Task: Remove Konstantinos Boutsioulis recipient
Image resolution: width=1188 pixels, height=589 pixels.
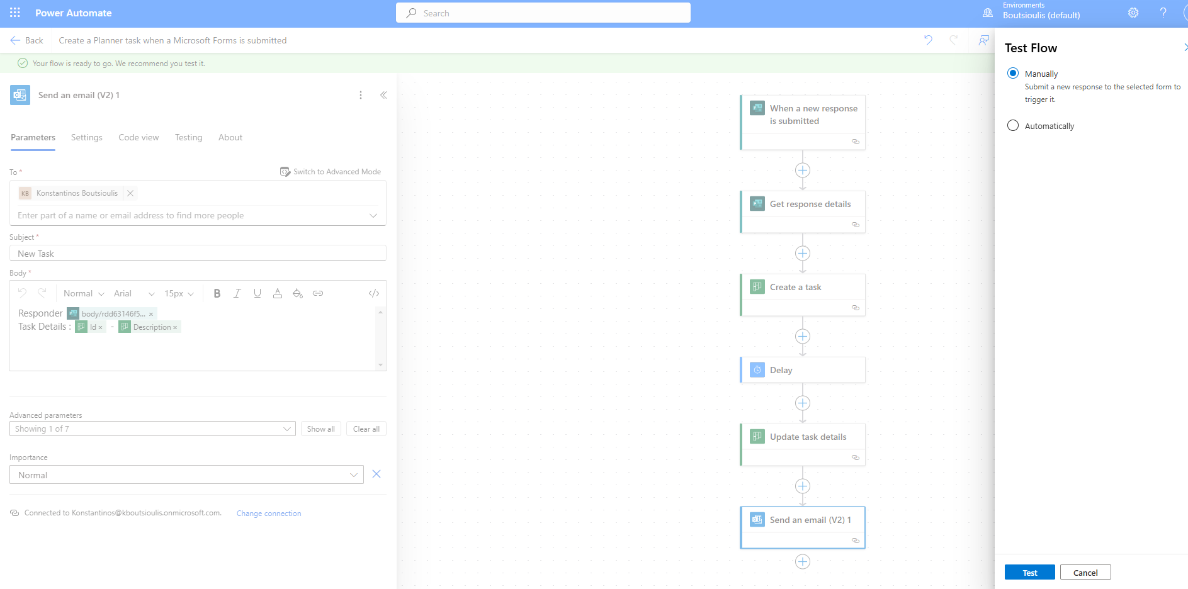Action: (130, 193)
